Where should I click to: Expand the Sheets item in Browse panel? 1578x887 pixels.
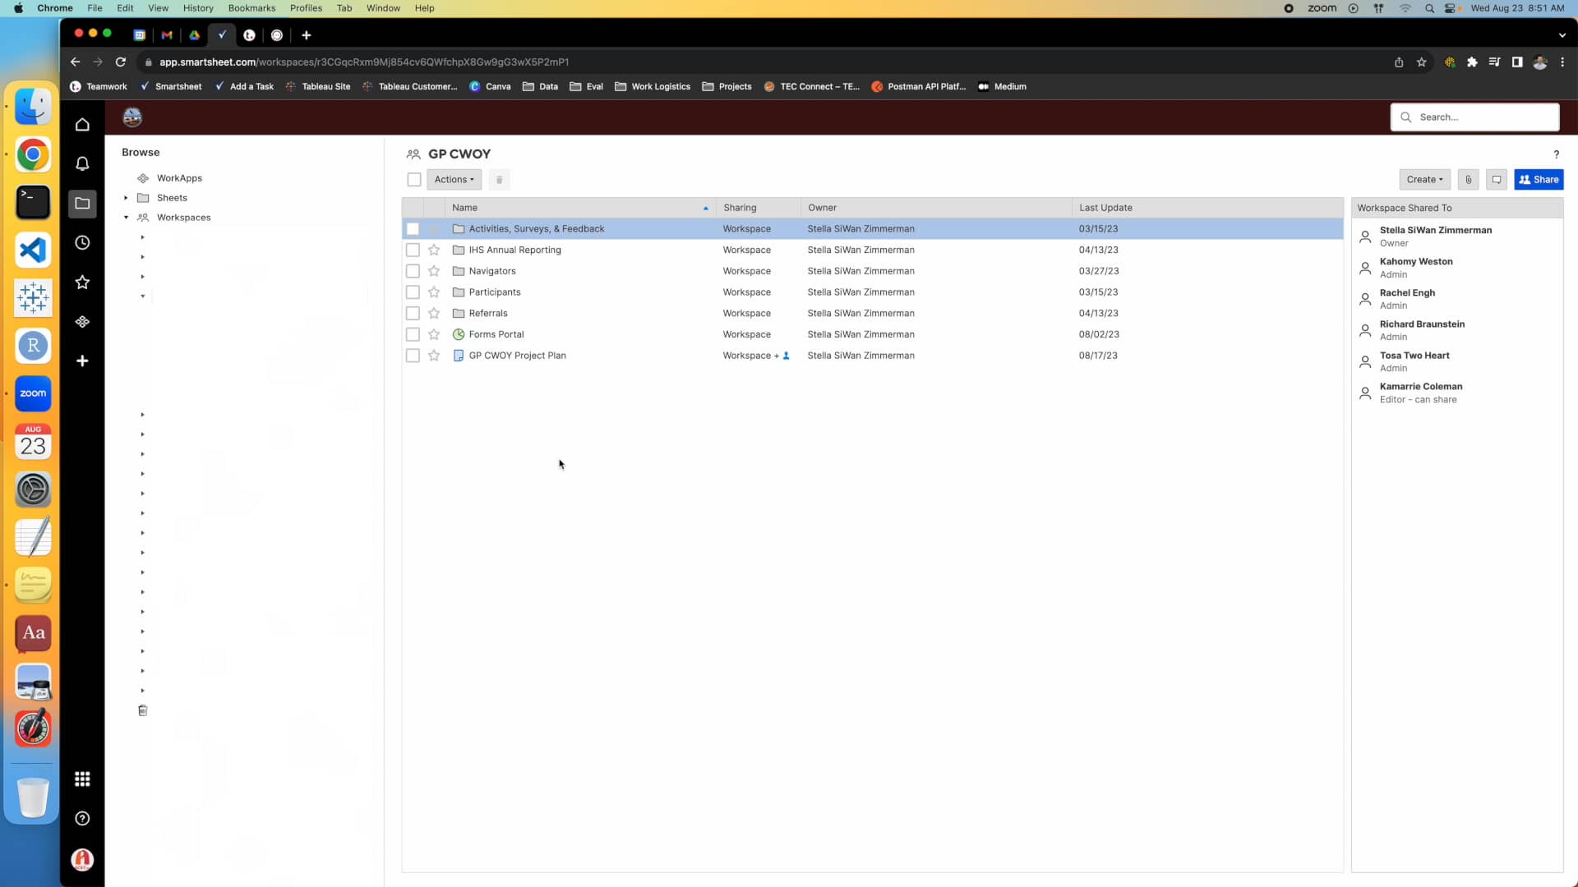[126, 197]
